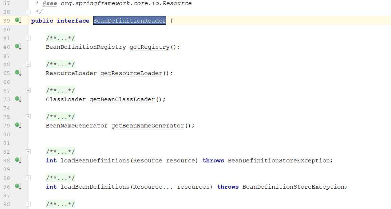Click org.springframework.core.io.Resource in @see tag
Viewport: 391px width, 209px height.
point(126,4)
